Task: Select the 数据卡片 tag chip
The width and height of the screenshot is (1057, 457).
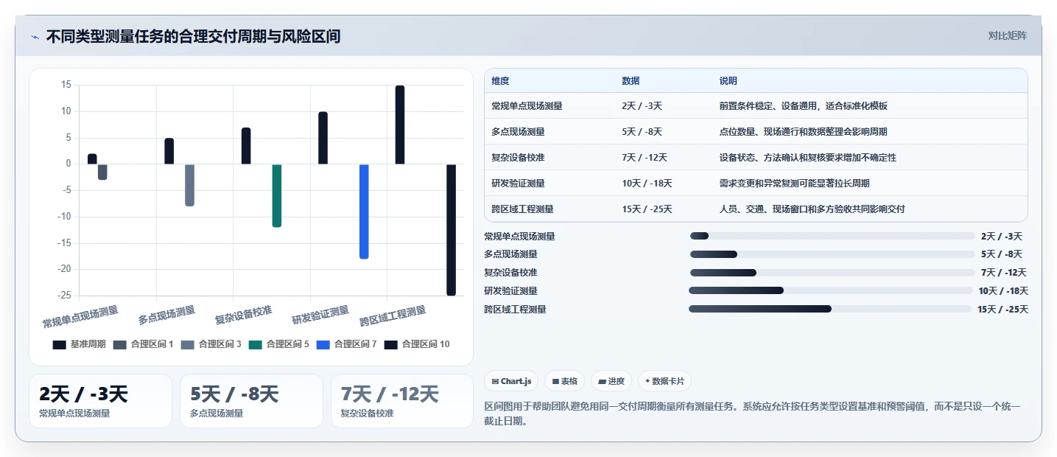Action: tap(664, 381)
